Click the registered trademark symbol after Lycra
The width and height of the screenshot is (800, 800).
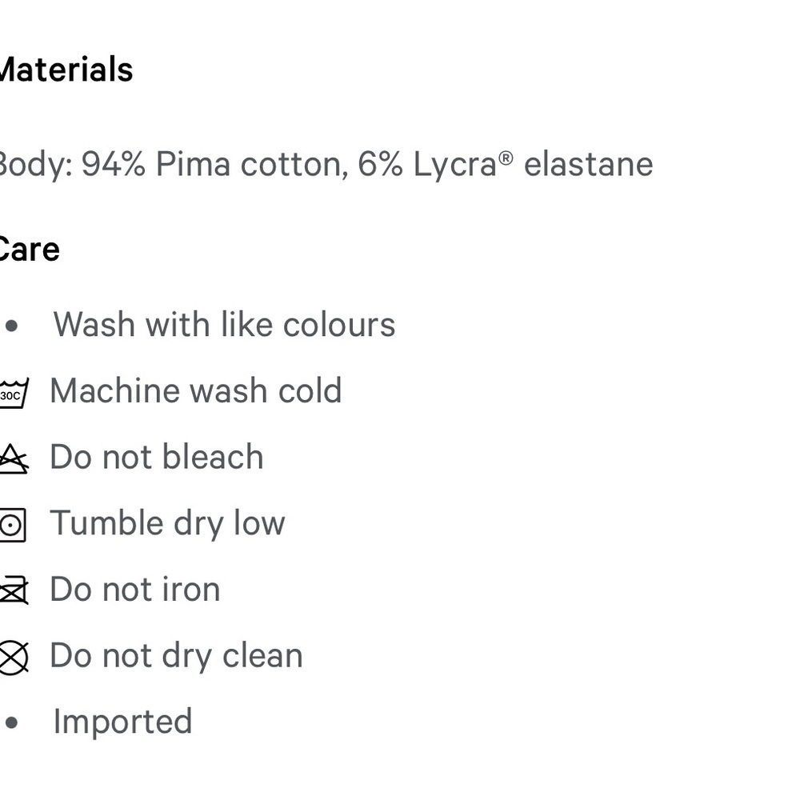(506, 158)
